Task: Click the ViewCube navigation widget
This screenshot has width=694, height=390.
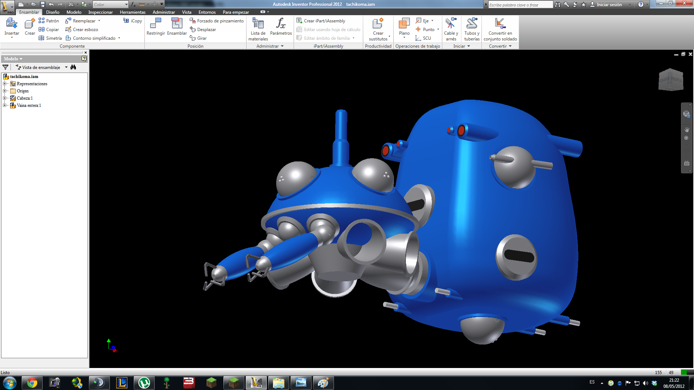Action: coord(671,79)
